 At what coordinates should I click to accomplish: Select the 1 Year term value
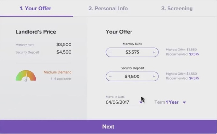172,102
